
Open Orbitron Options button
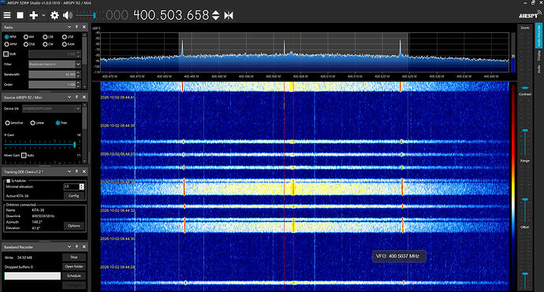pos(73,226)
